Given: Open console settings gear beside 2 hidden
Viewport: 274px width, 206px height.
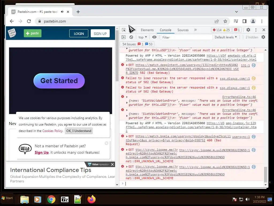Looking at the screenshot, I should pyautogui.click(x=263, y=37).
